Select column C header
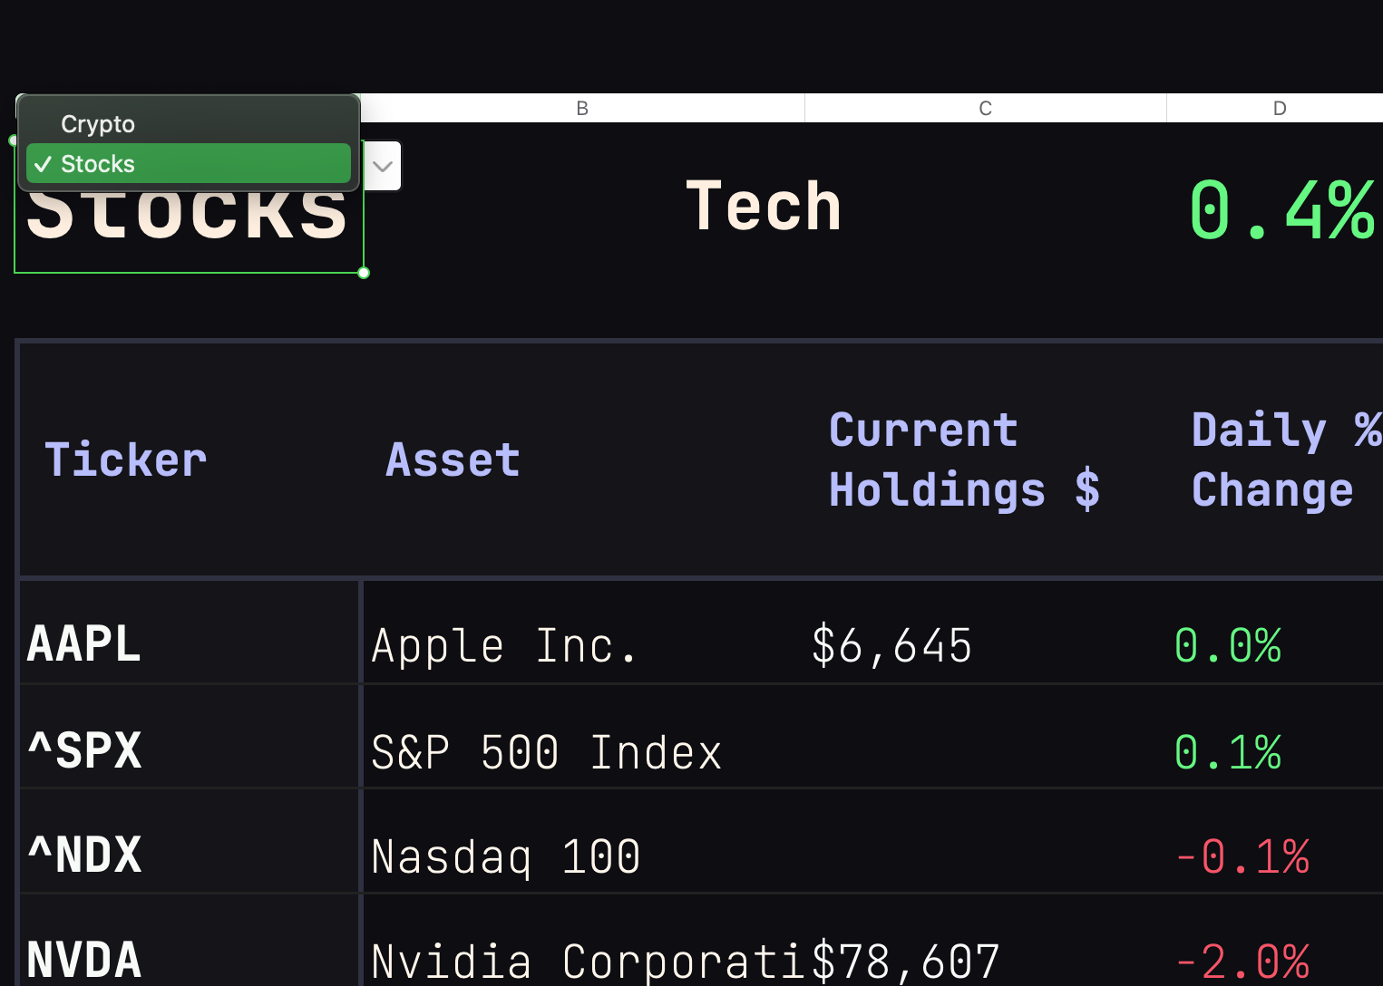The width and height of the screenshot is (1383, 986). (x=985, y=109)
